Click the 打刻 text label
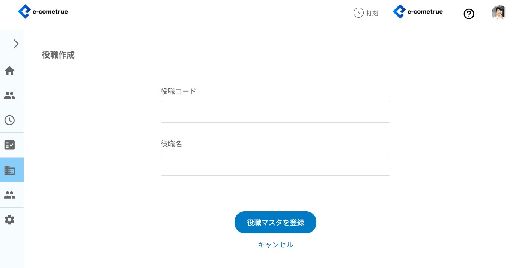Screen dimensions: 516x268 [372, 13]
